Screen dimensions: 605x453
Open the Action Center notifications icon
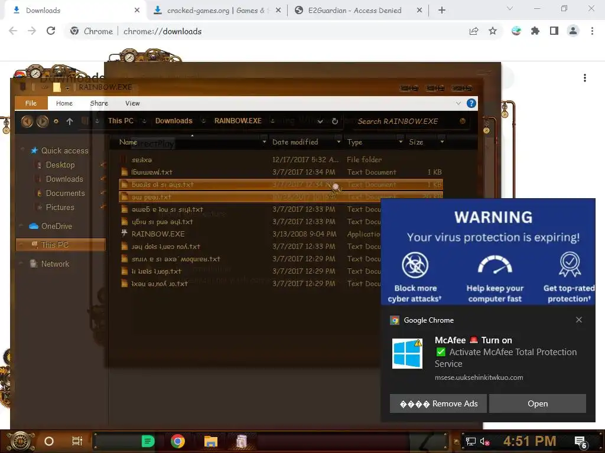point(581,442)
